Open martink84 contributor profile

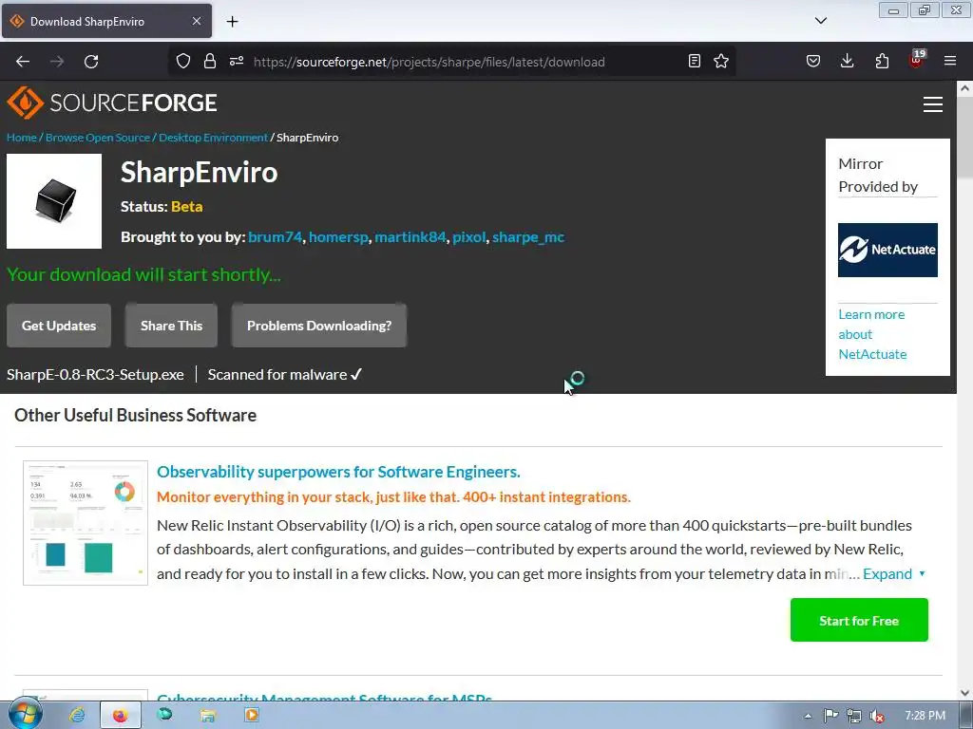coord(410,236)
